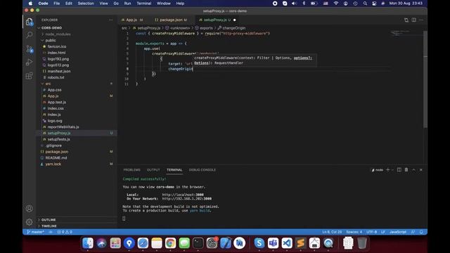450x253 pixels.
Task: Open the Extensions view
Action: (30, 76)
